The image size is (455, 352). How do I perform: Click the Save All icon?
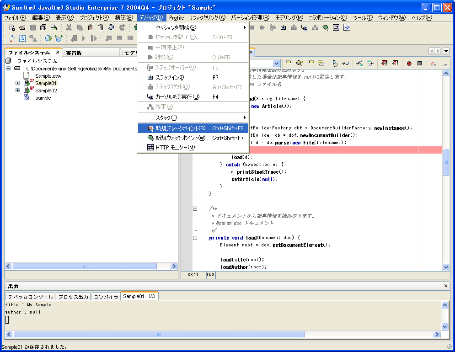point(43,27)
